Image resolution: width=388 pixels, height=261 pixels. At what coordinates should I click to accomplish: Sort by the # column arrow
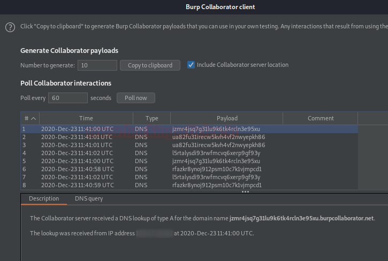pyautogui.click(x=33, y=118)
